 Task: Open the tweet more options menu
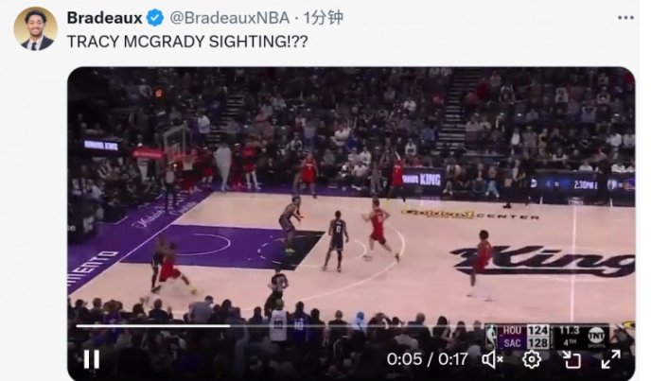coord(625,18)
